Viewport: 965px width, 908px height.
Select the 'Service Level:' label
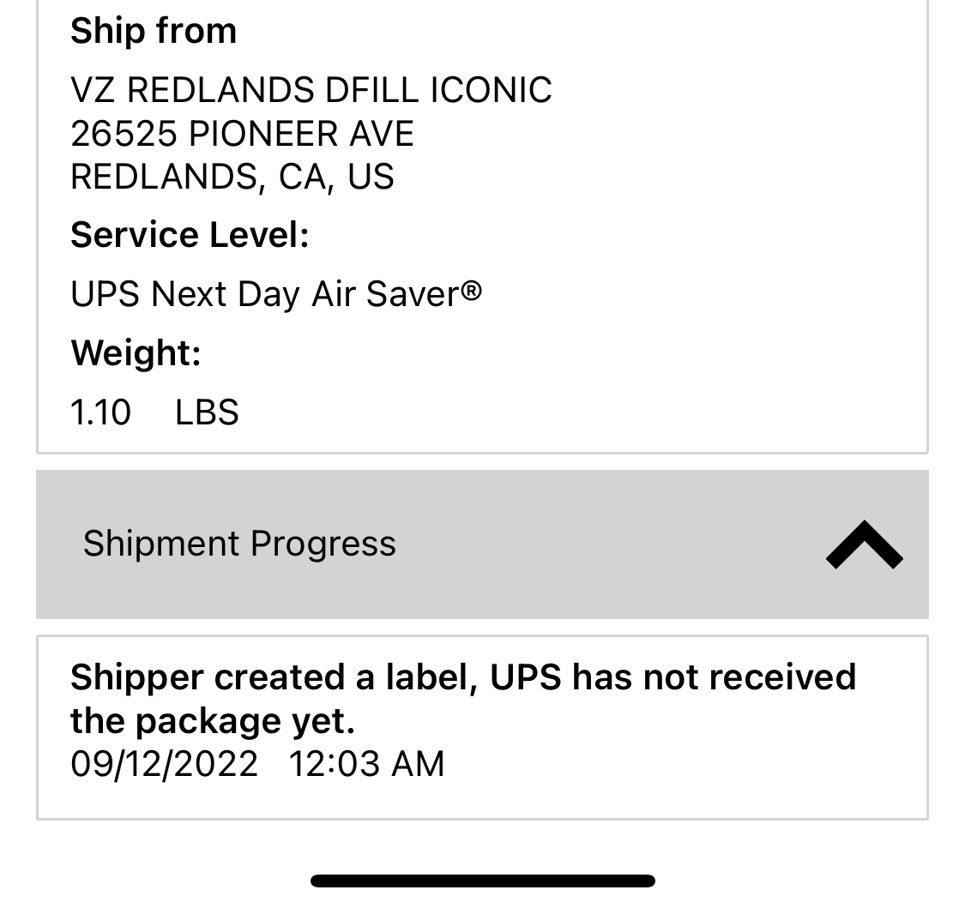pyautogui.click(x=190, y=234)
